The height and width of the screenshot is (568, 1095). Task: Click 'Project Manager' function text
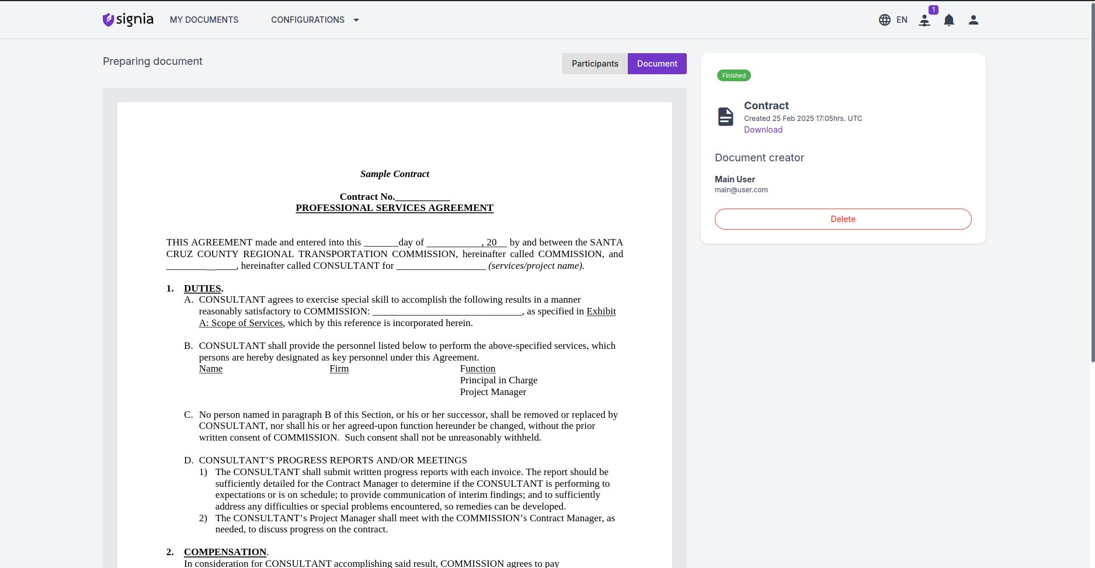click(493, 392)
